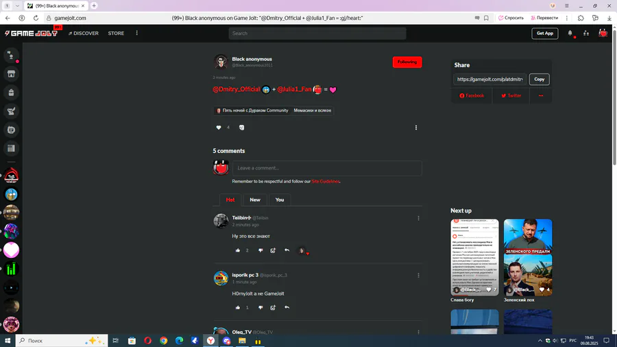Open Windows Start menu
This screenshot has width=617, height=347.
point(8,341)
